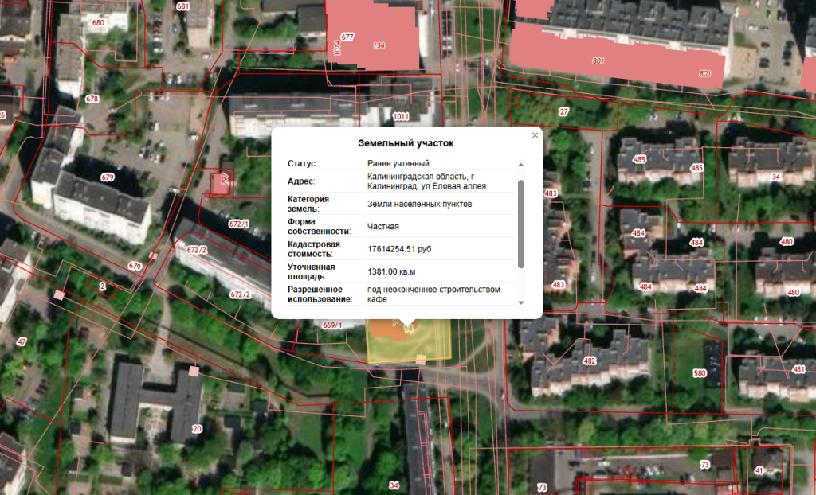The height and width of the screenshot is (495, 816).
Task: Click the popup scrollbar up arrow
Action: click(x=521, y=164)
